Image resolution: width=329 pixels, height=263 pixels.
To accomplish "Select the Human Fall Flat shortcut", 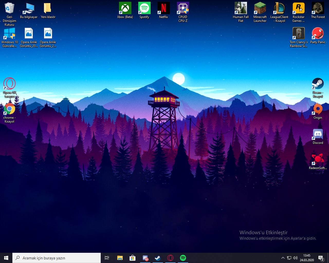I will (241, 12).
